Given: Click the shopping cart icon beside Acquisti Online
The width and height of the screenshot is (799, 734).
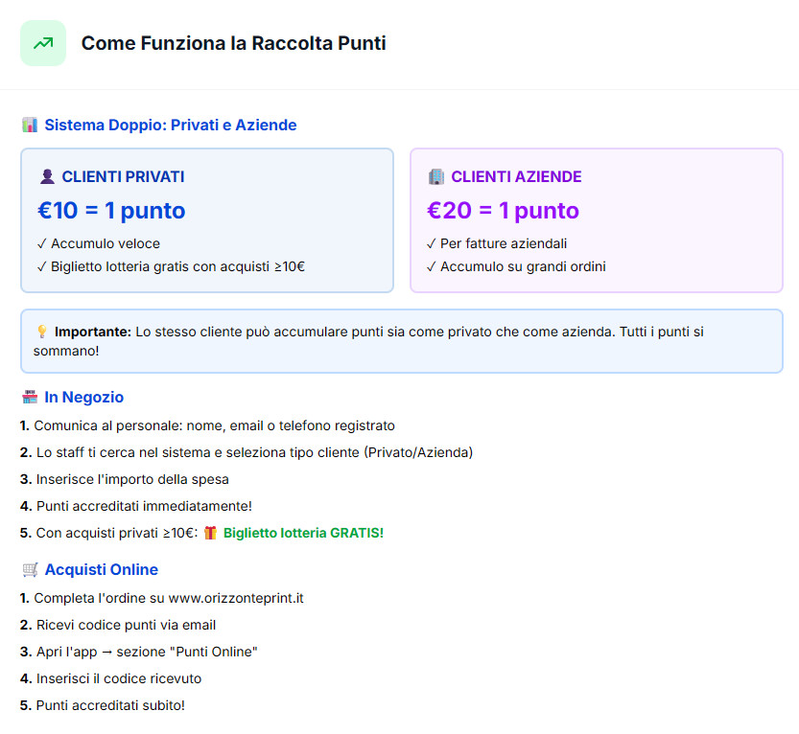Looking at the screenshot, I should pos(30,569).
